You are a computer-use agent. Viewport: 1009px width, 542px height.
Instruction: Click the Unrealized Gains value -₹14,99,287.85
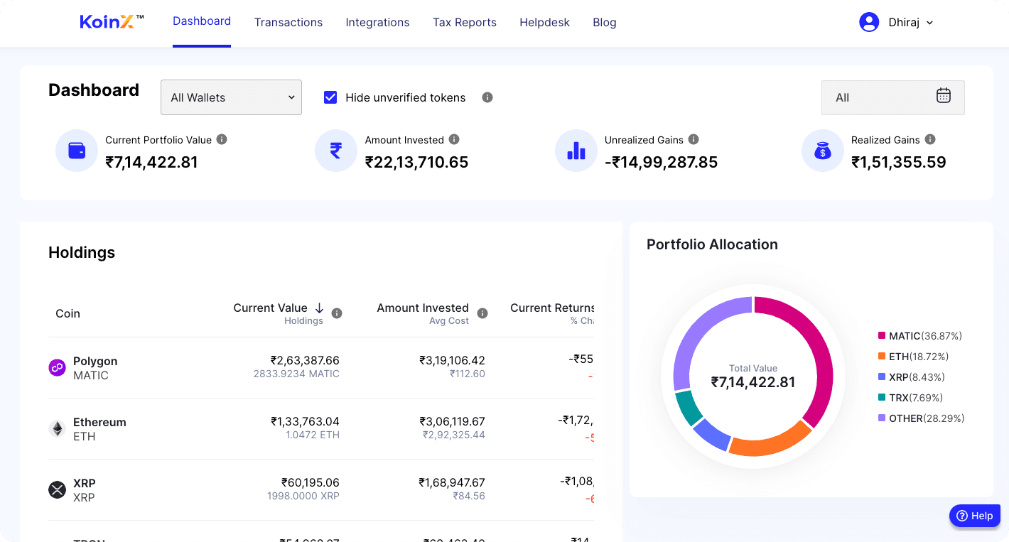(661, 162)
